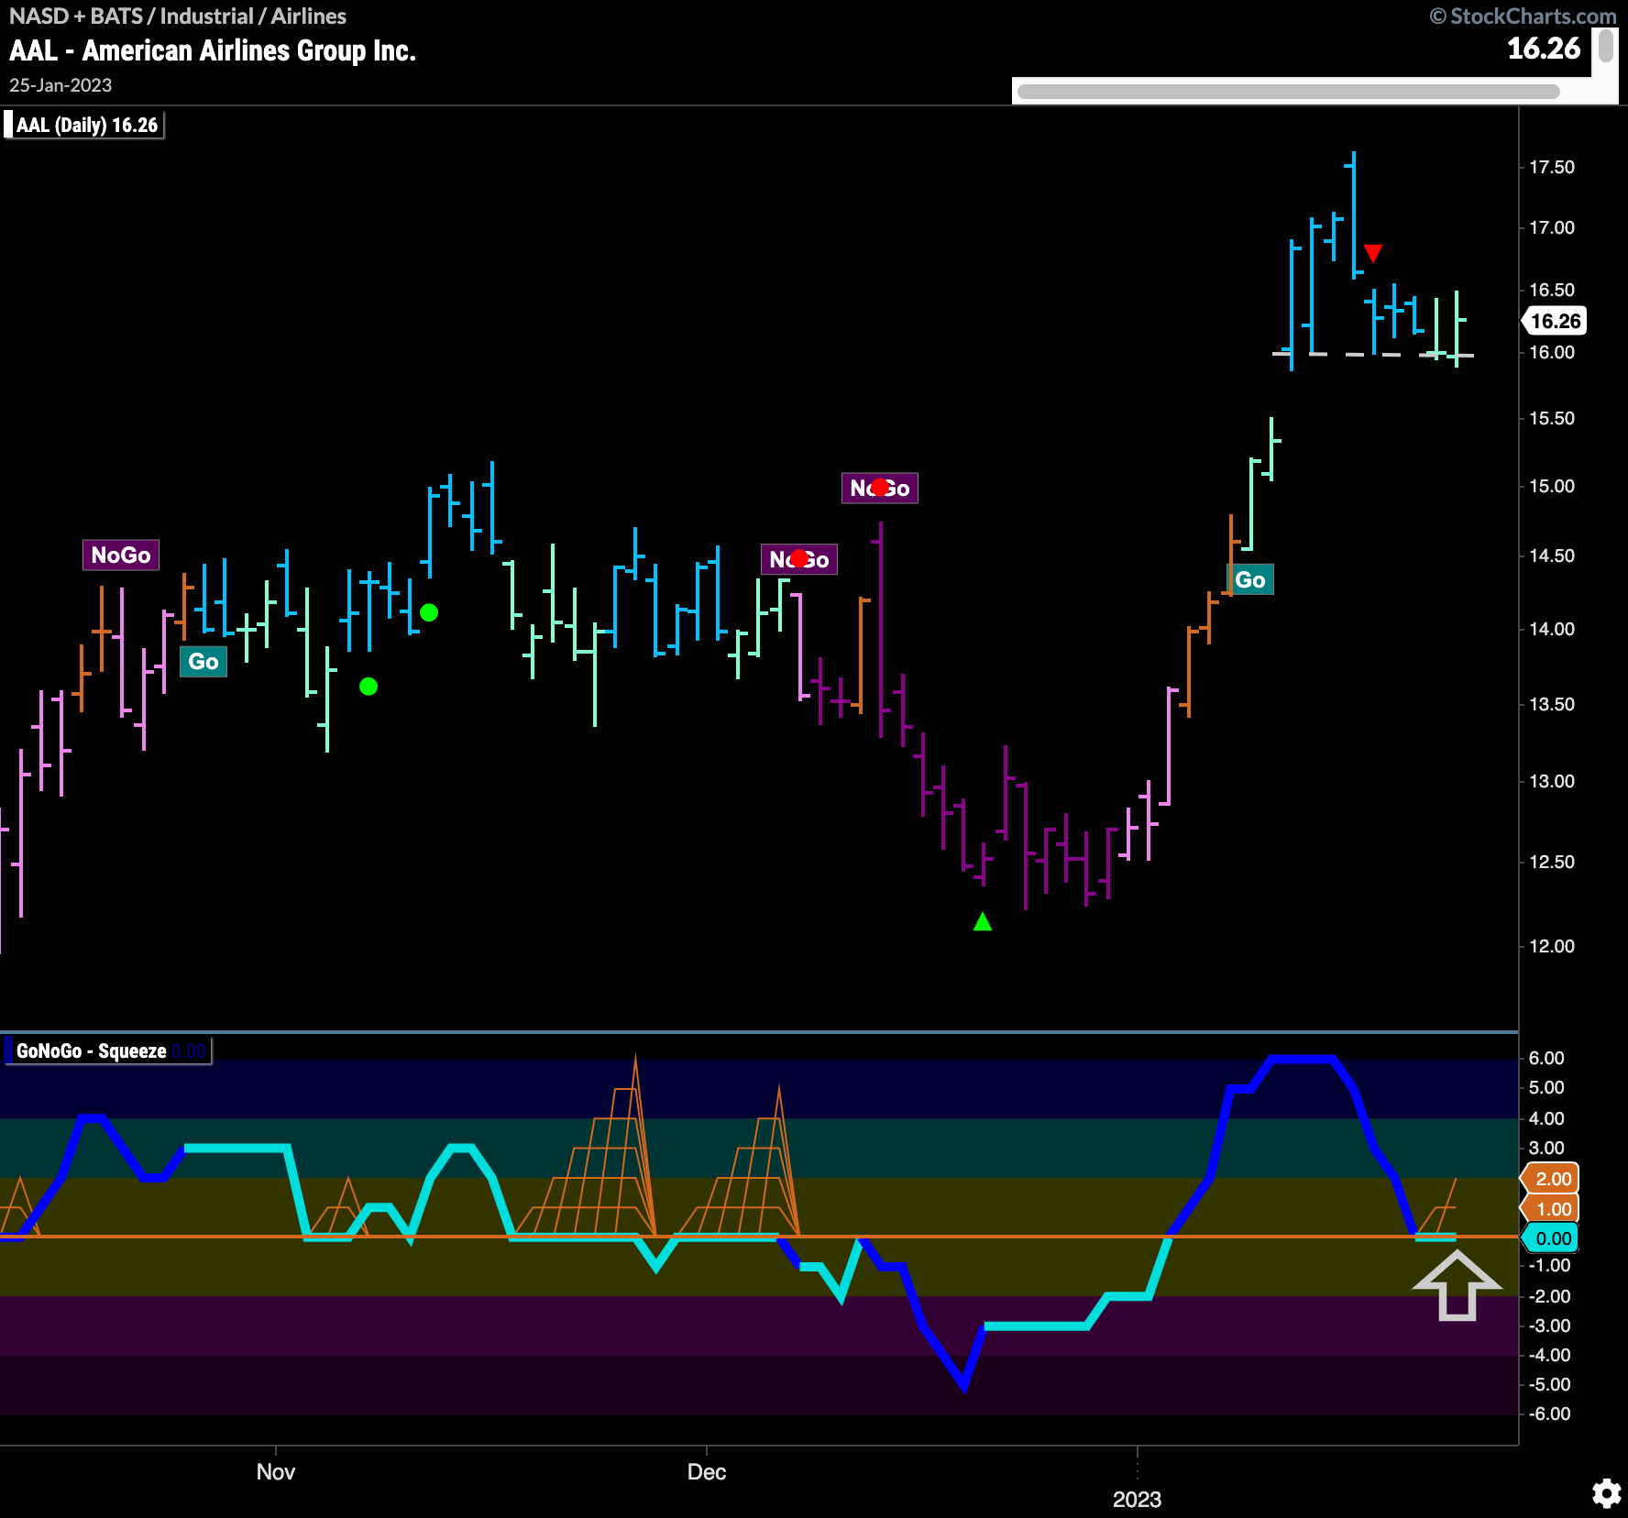
Task: Click the Dec label on time axis
Action: (x=707, y=1472)
